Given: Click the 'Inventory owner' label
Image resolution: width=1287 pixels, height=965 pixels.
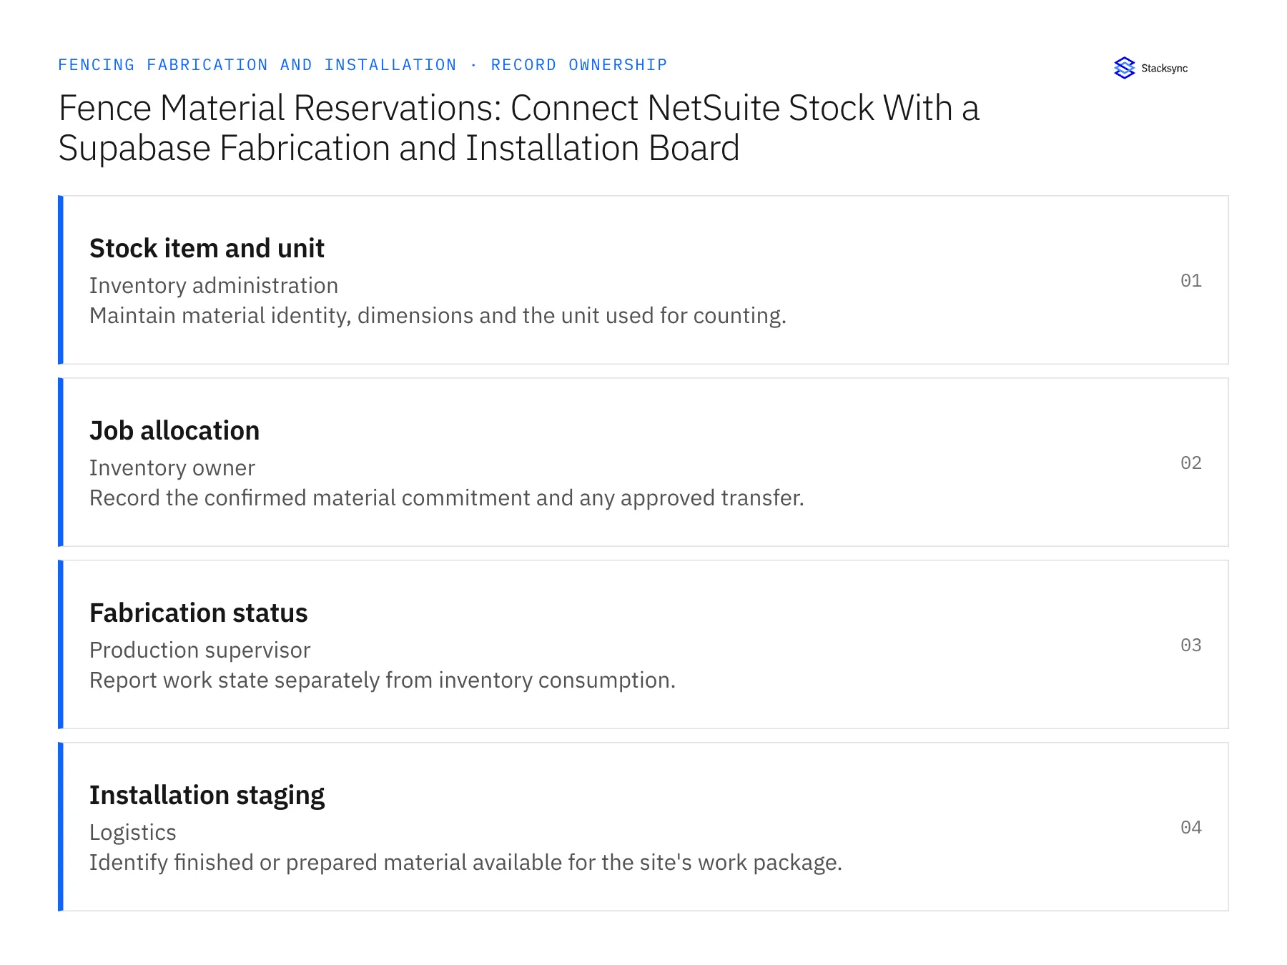Looking at the screenshot, I should 172,467.
